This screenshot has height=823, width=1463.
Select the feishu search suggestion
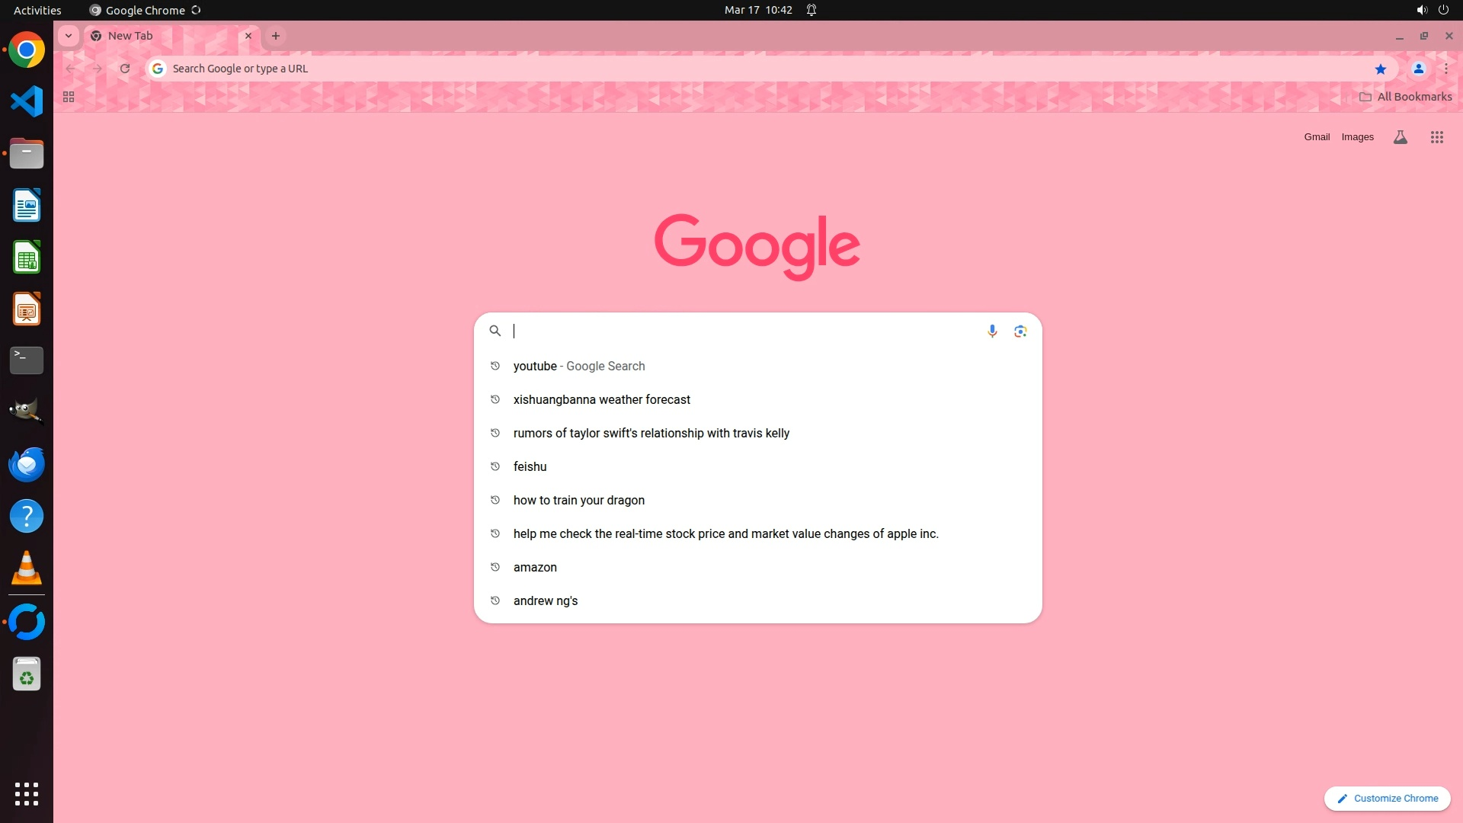(530, 466)
